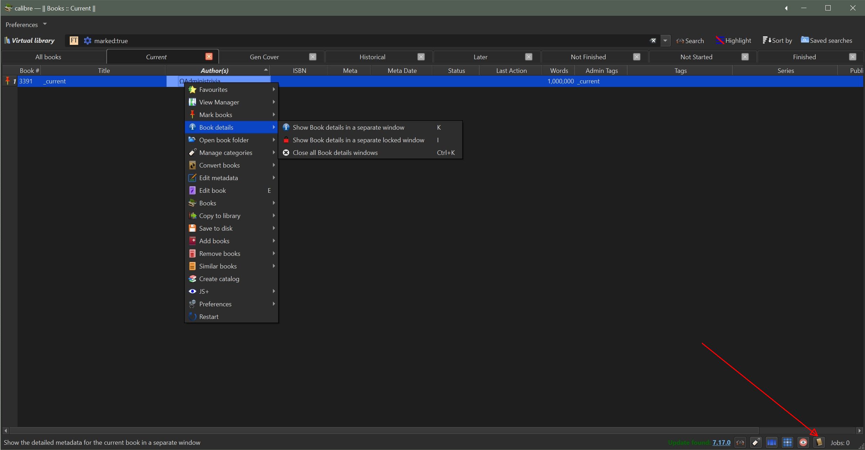This screenshot has height=450, width=865.
Task: Open advanced search gear icon
Action: tap(87, 41)
